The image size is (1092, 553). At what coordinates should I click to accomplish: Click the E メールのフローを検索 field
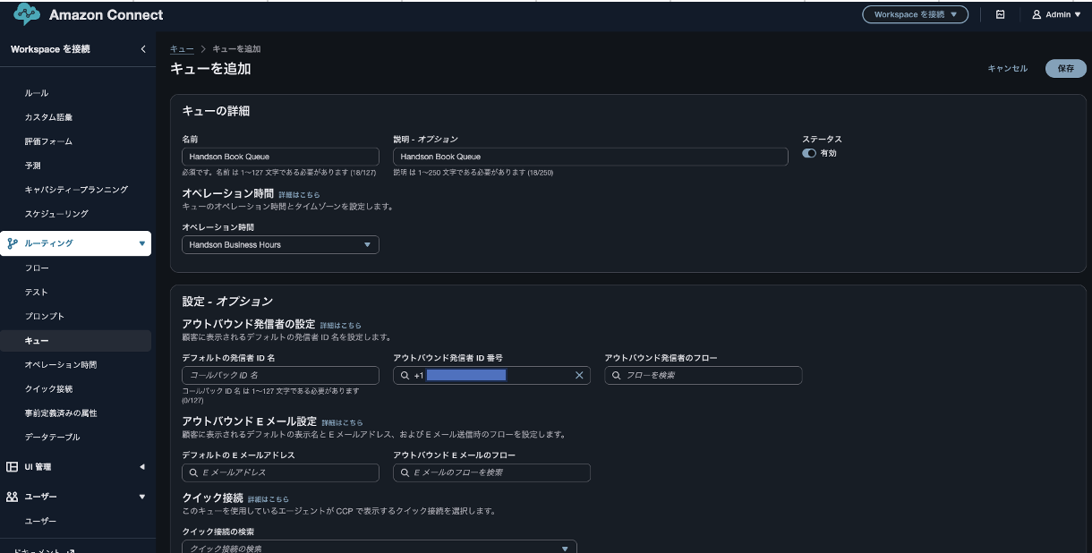point(491,472)
